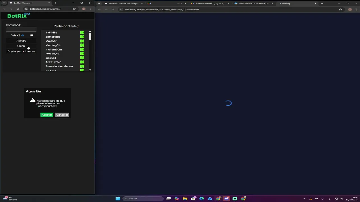Switch to The best ChatBot and Widgets tab
This screenshot has width=360, height=202.
[124, 4]
